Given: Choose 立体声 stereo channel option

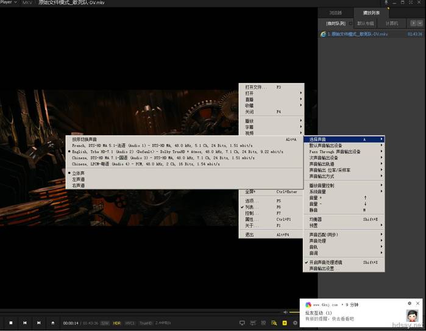Looking at the screenshot, I should point(184,173).
